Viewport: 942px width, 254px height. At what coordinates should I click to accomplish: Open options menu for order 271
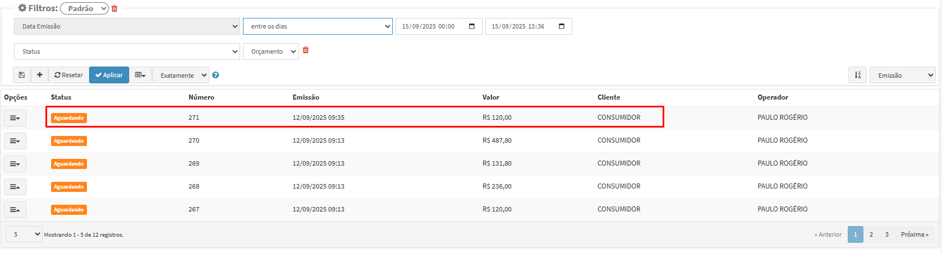point(15,118)
